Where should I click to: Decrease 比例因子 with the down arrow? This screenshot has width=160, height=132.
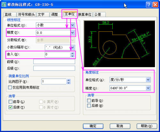click(68, 83)
